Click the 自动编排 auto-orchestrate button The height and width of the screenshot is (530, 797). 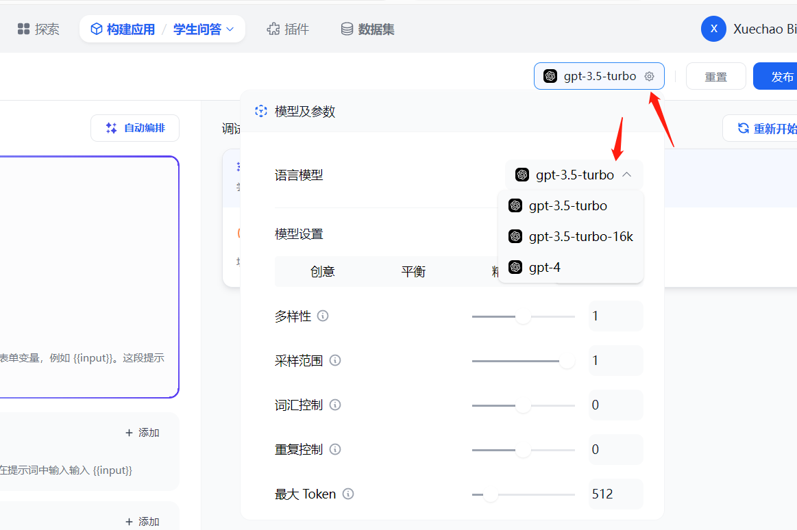[135, 128]
